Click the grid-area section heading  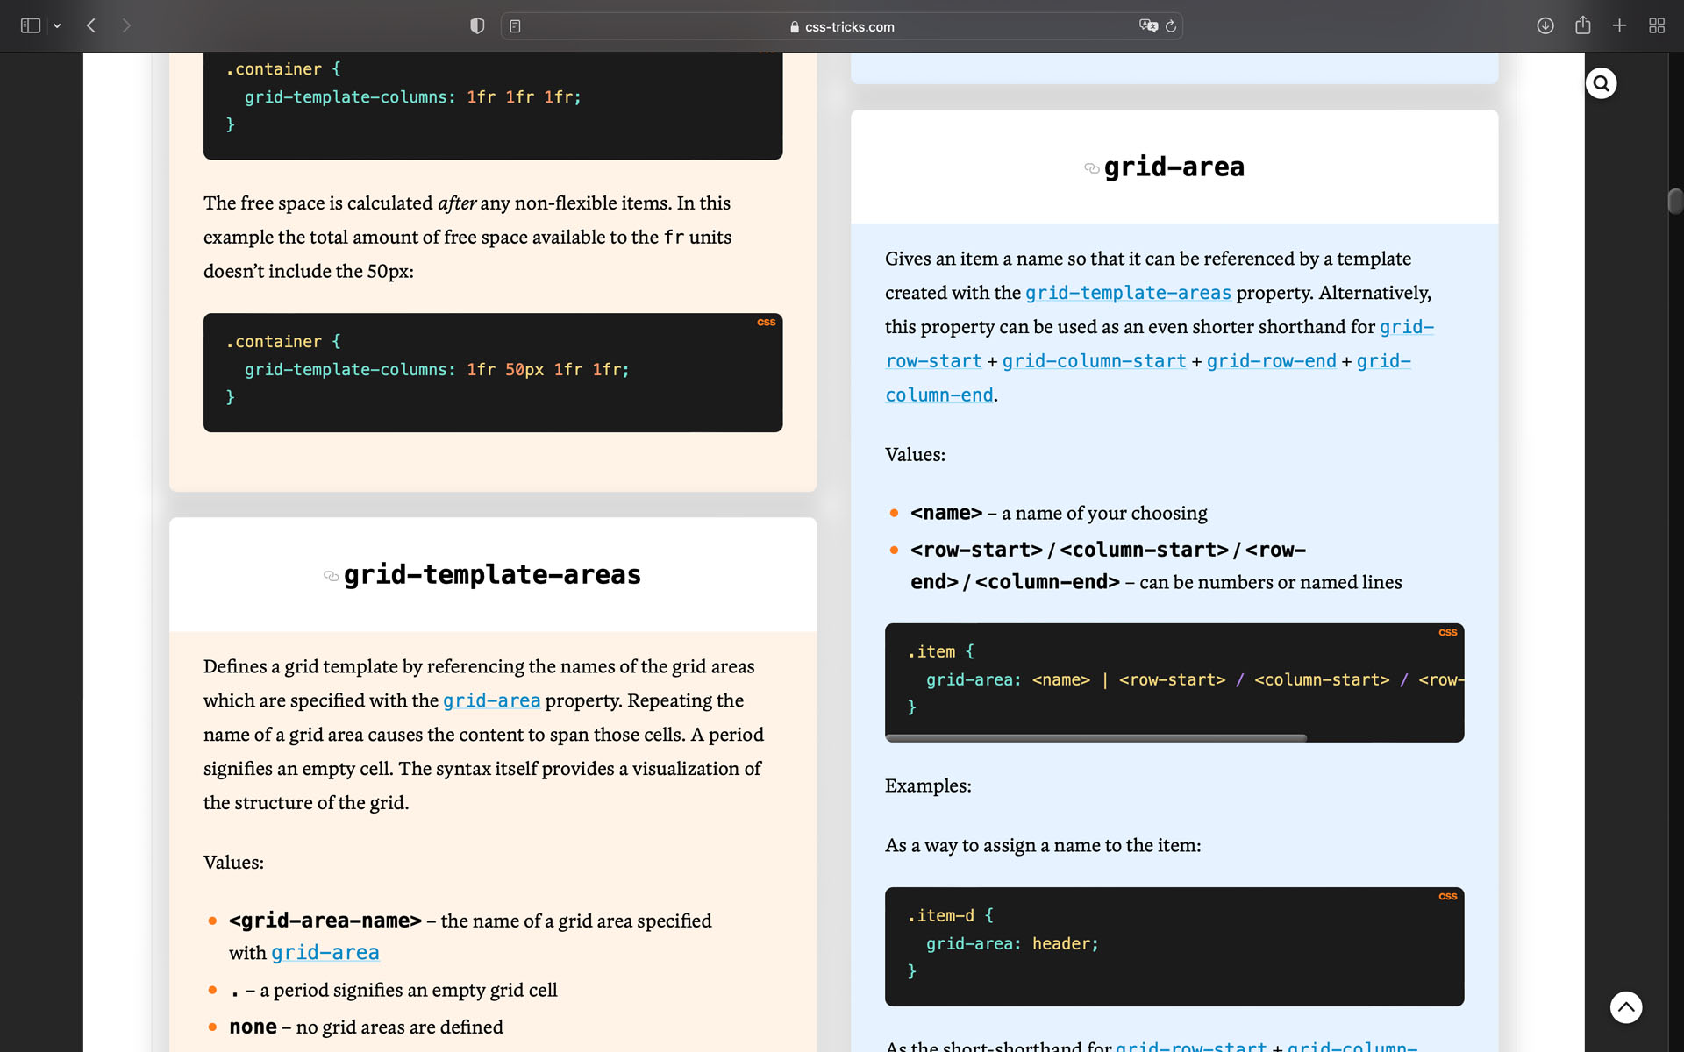(x=1174, y=167)
